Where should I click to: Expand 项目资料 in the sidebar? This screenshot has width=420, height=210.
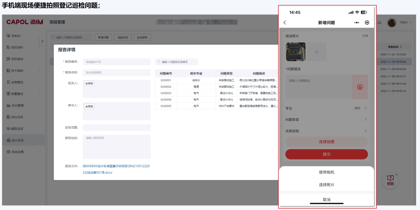pos(24,47)
